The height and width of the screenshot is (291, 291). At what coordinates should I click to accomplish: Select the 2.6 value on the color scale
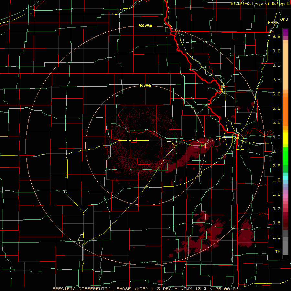tap(276, 166)
